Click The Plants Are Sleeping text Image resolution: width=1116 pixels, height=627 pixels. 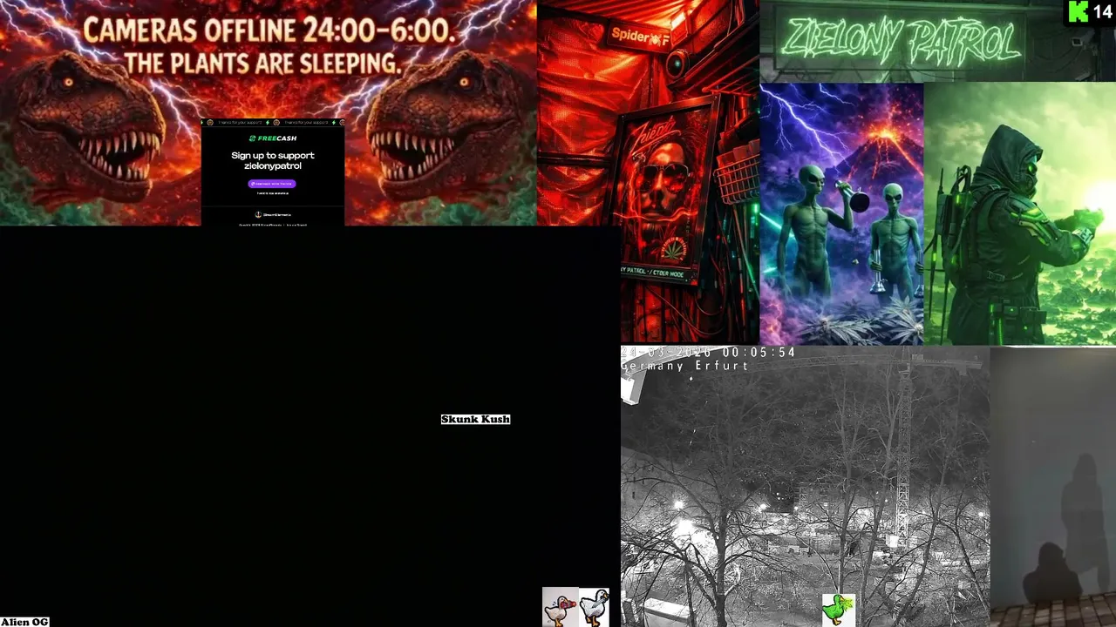pyautogui.click(x=262, y=64)
